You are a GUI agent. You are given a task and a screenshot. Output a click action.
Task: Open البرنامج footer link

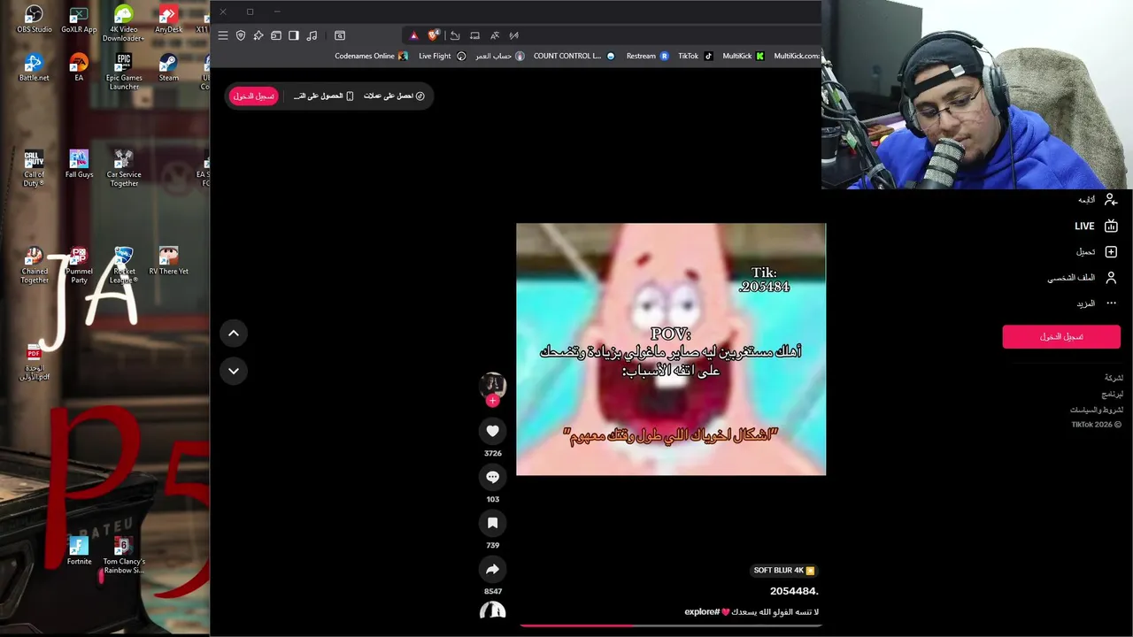point(1112,394)
